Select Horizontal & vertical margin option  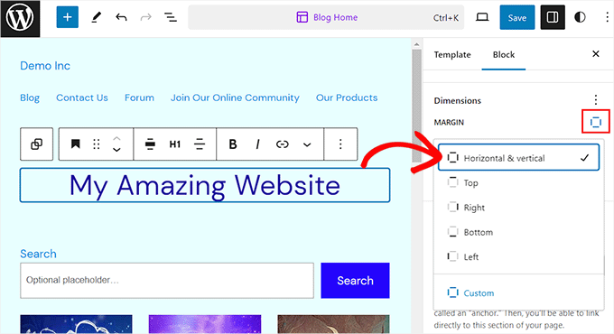click(518, 157)
